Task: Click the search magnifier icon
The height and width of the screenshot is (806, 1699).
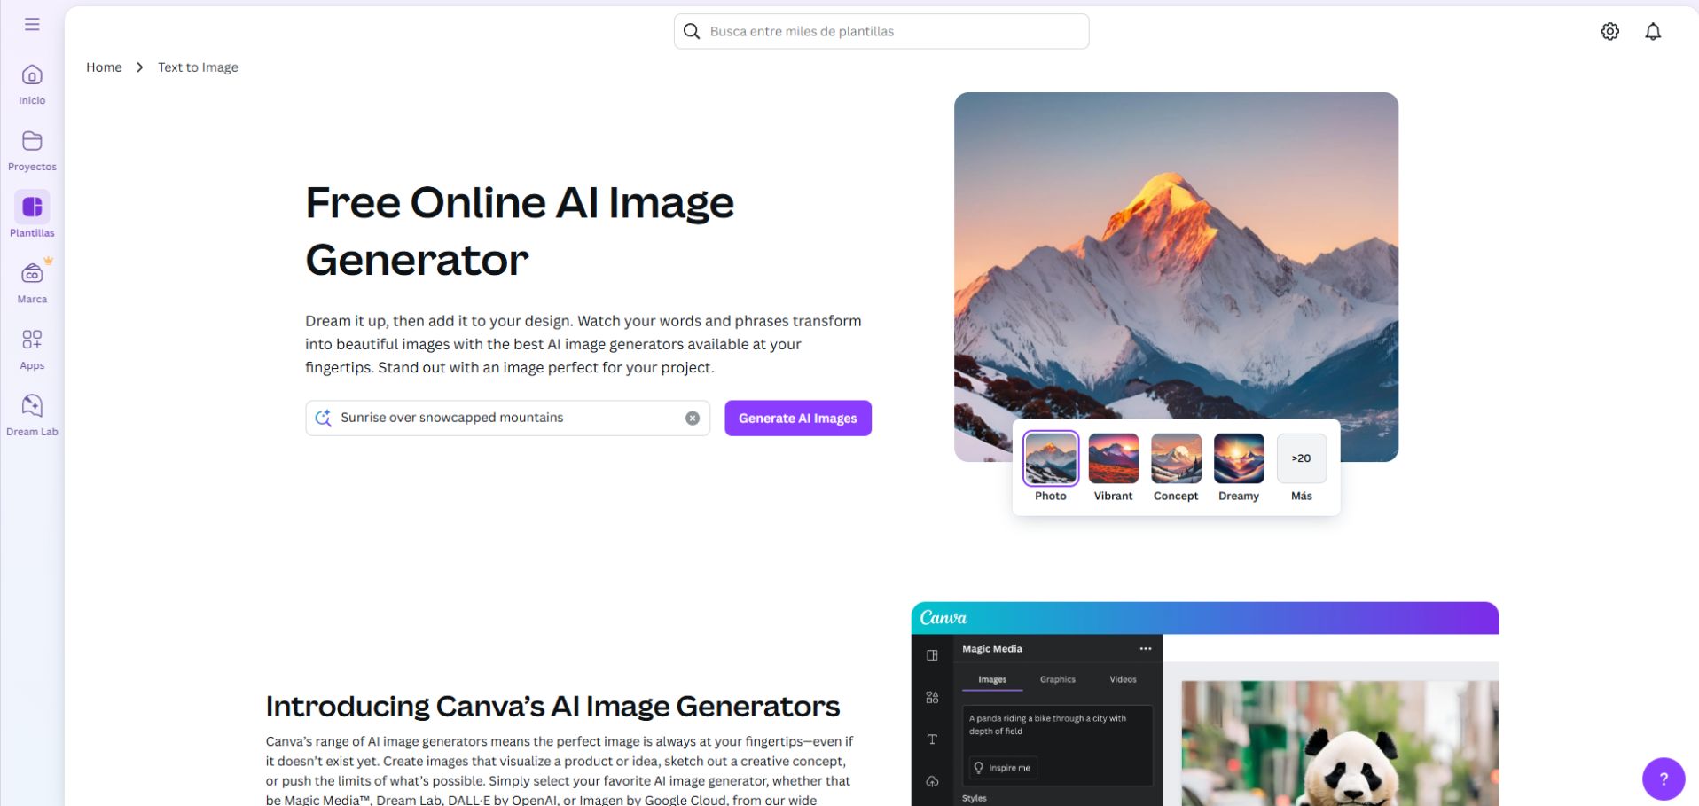Action: [x=692, y=31]
